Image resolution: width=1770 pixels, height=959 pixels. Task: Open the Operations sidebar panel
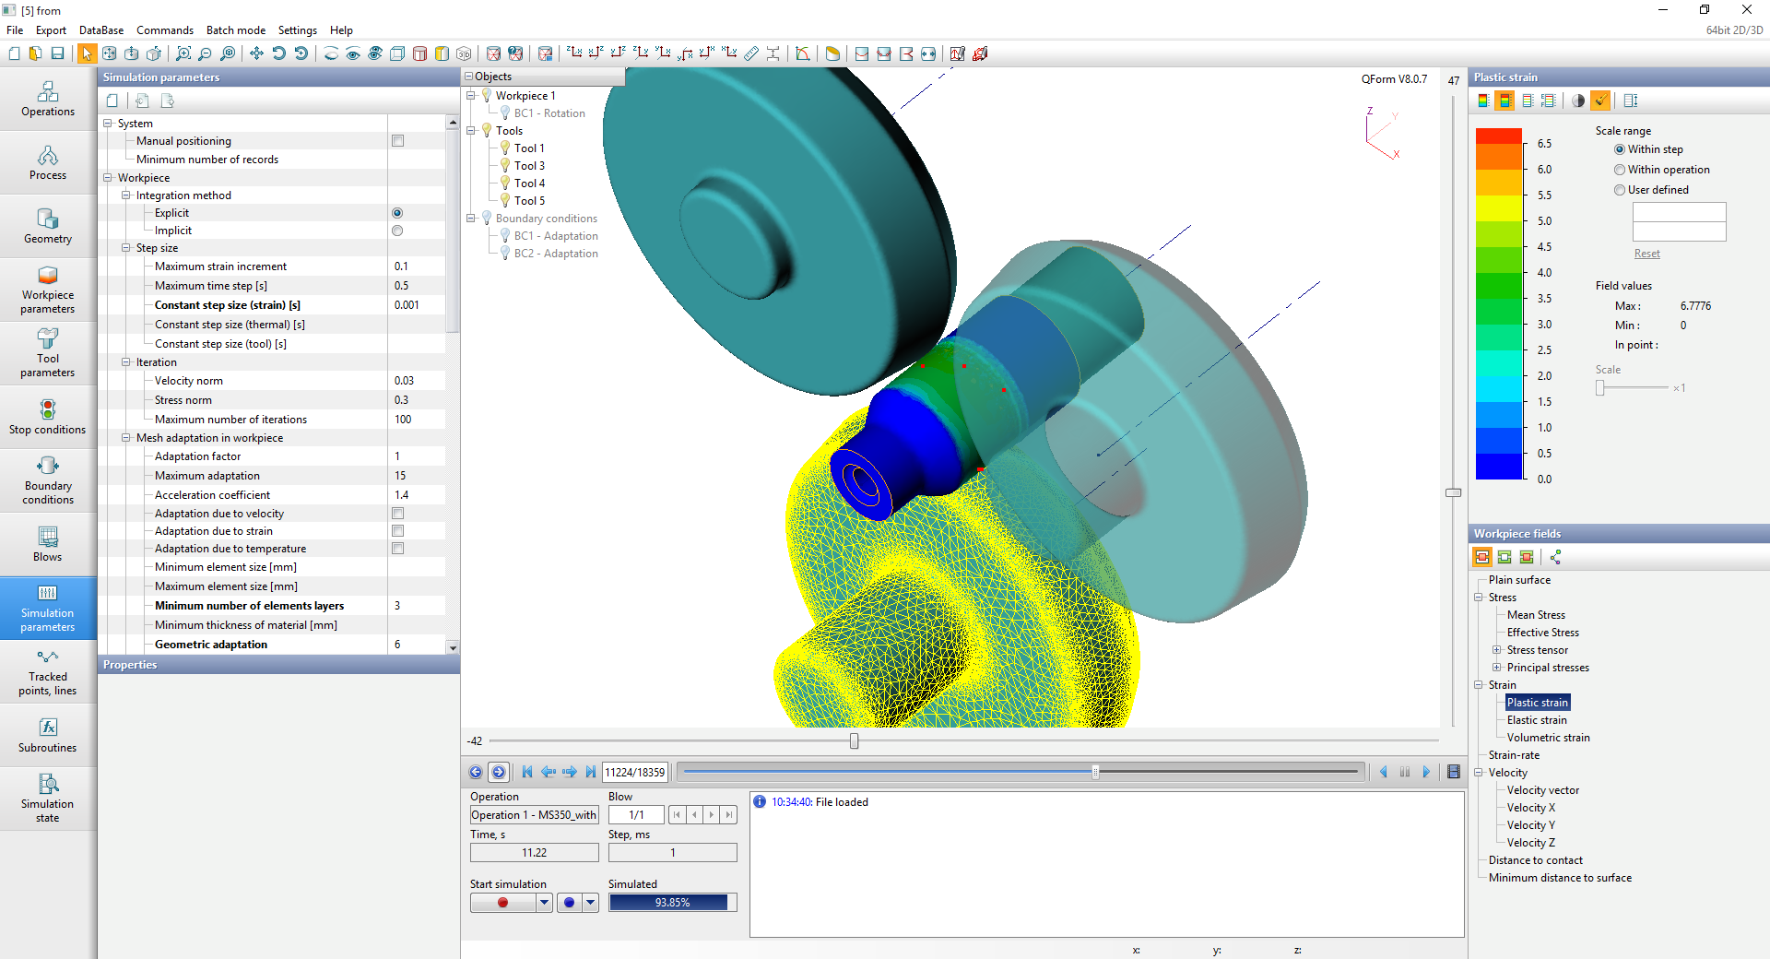48,99
